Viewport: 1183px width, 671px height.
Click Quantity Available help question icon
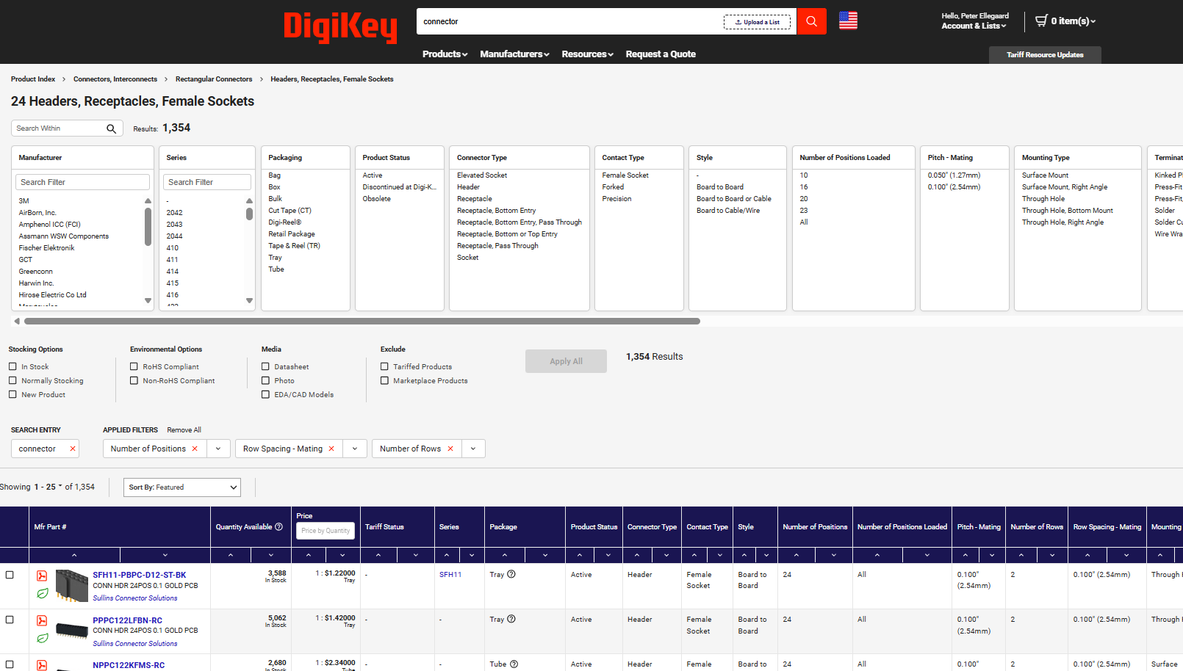pos(278,526)
